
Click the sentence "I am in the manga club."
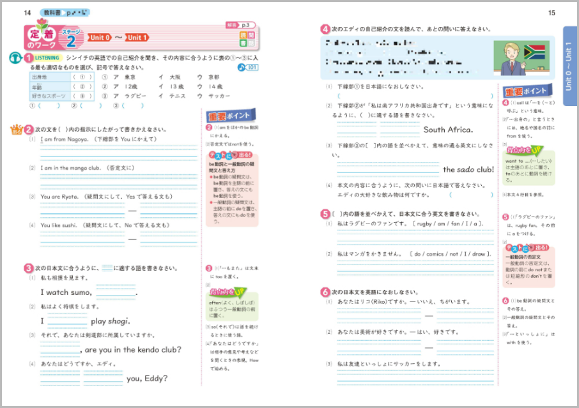coord(70,168)
